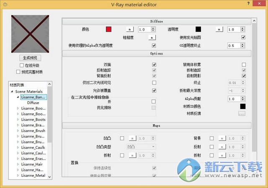Screen dimensions: 268x188
Task: Uncheck the 双面 option
Action: pos(154,65)
